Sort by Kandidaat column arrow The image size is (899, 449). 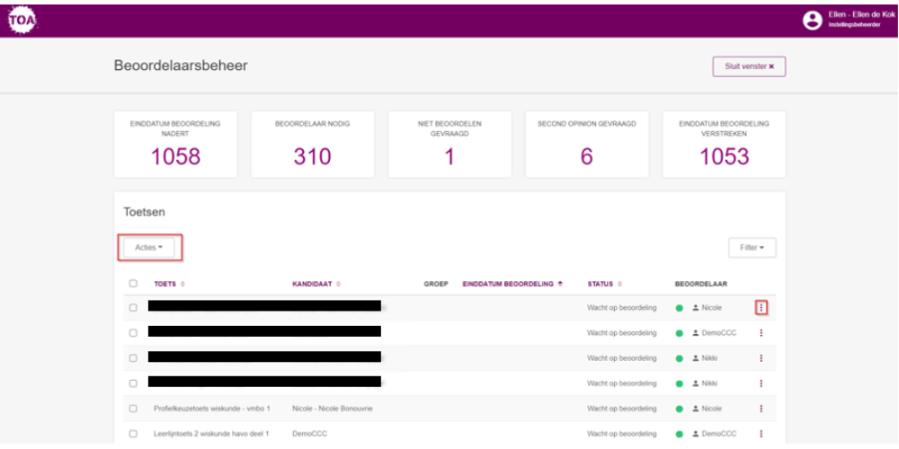click(x=338, y=284)
